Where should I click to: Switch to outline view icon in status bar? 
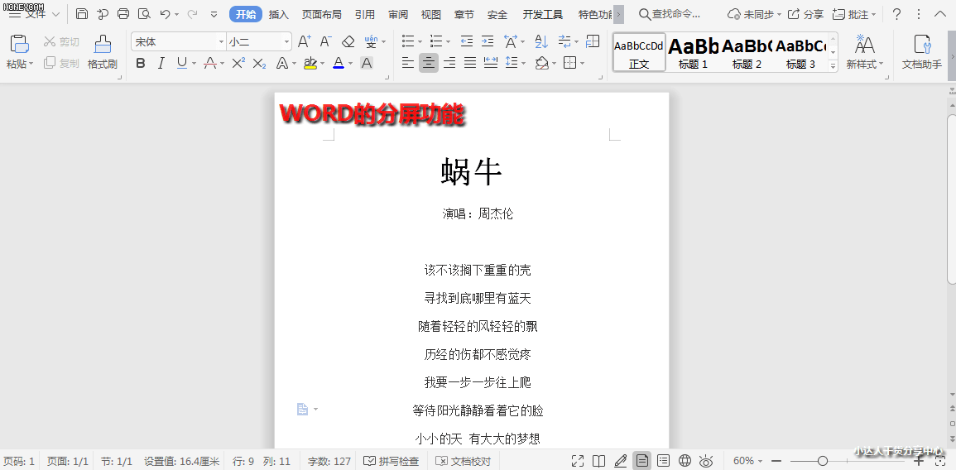click(663, 461)
